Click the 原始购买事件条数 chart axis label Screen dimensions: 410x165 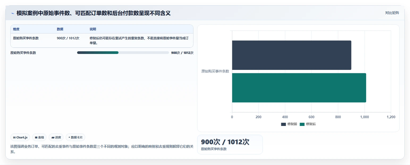click(215, 71)
